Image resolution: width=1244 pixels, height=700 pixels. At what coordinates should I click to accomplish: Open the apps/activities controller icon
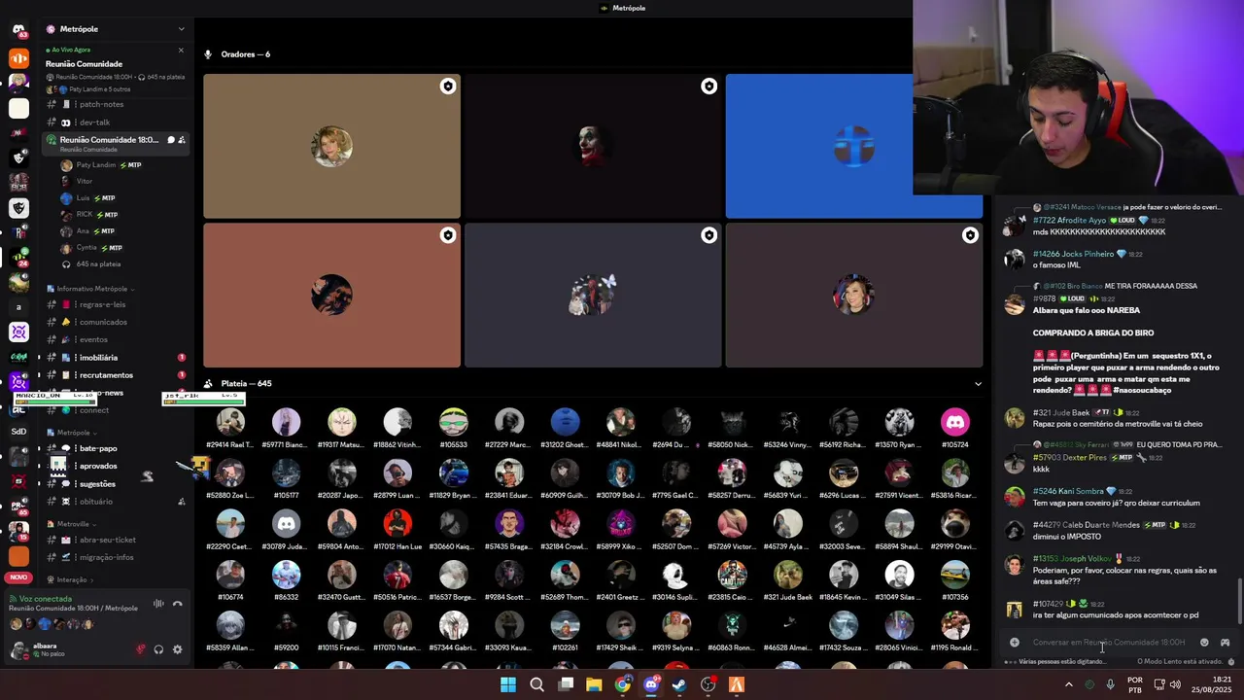coord(1225,643)
